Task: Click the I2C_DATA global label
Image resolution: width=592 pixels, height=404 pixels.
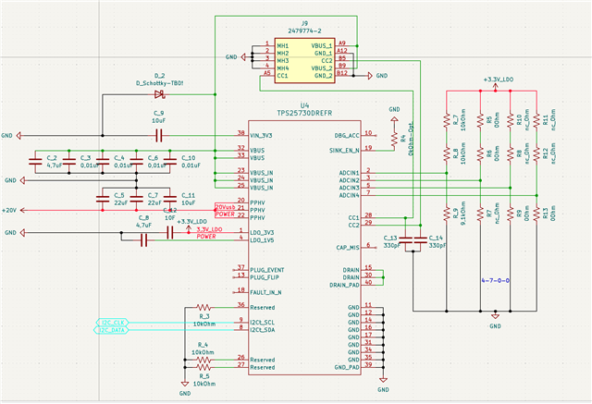Action: (111, 330)
